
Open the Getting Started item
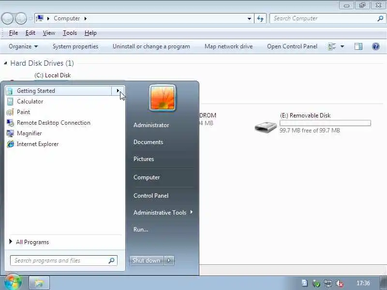point(58,91)
